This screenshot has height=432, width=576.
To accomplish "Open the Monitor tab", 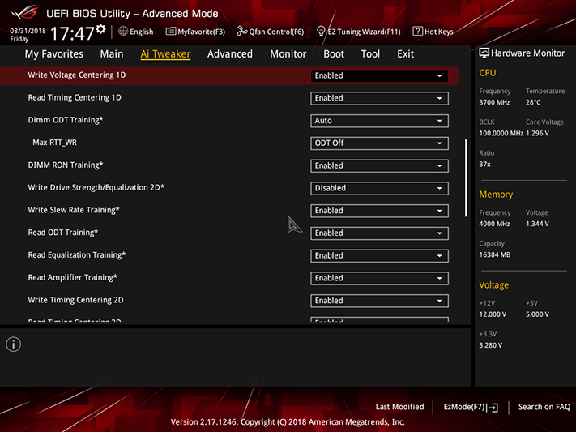I will pyautogui.click(x=288, y=54).
